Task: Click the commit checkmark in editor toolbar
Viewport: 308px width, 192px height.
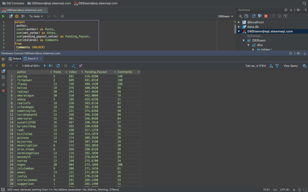Action: [x=49, y=16]
